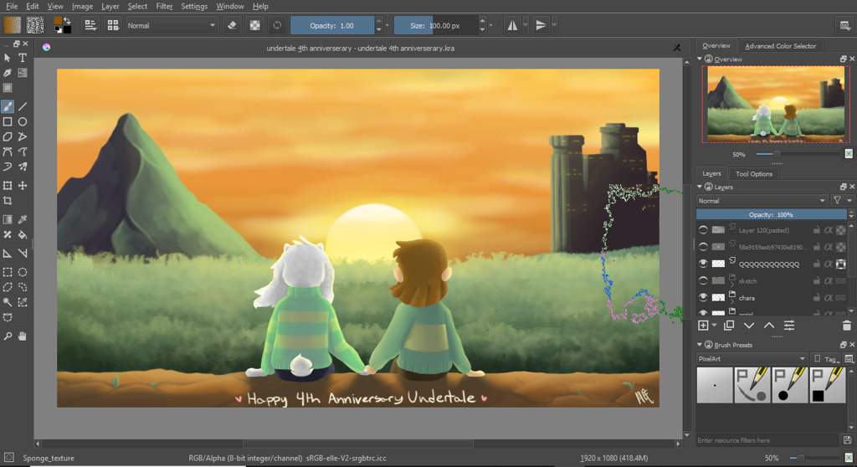Toggle eraser mode in the toolbar
Image resolution: width=857 pixels, height=467 pixels.
point(233,25)
